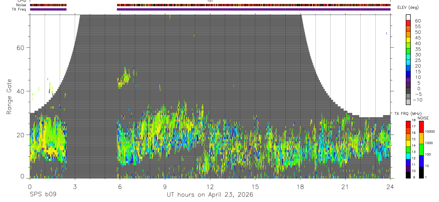Click the 6 hour UT axis tick label
Screen dimensions: 439x202
(x=120, y=186)
